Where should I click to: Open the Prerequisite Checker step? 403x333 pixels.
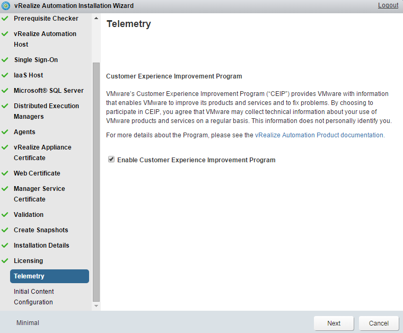(46, 19)
